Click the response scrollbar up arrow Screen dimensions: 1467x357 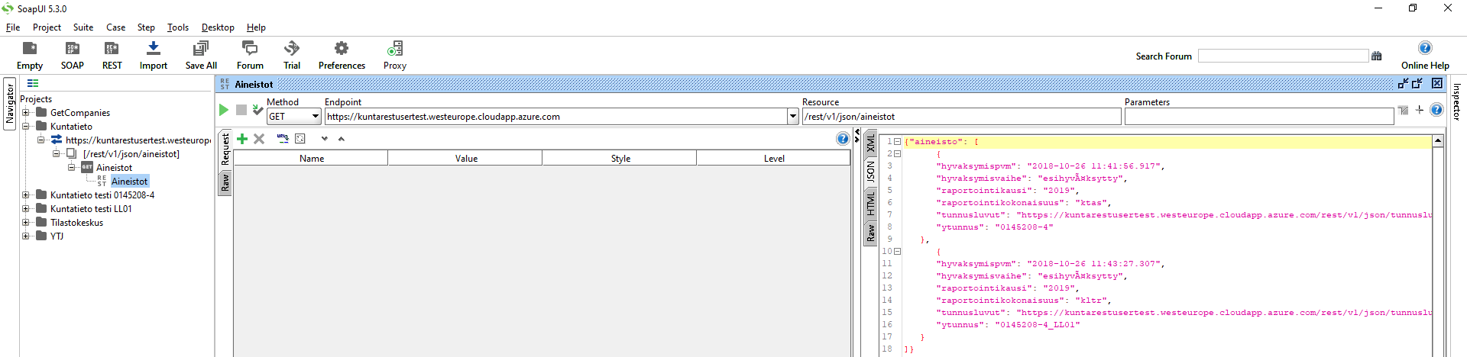(x=1437, y=141)
